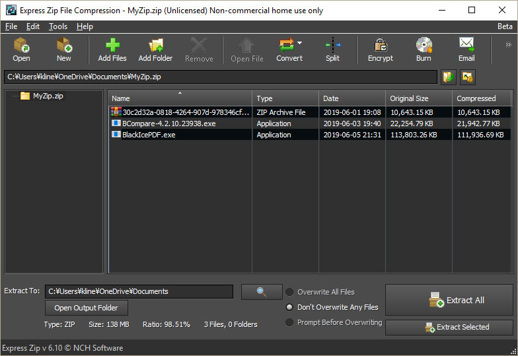Open the Edit menu

pos(33,26)
